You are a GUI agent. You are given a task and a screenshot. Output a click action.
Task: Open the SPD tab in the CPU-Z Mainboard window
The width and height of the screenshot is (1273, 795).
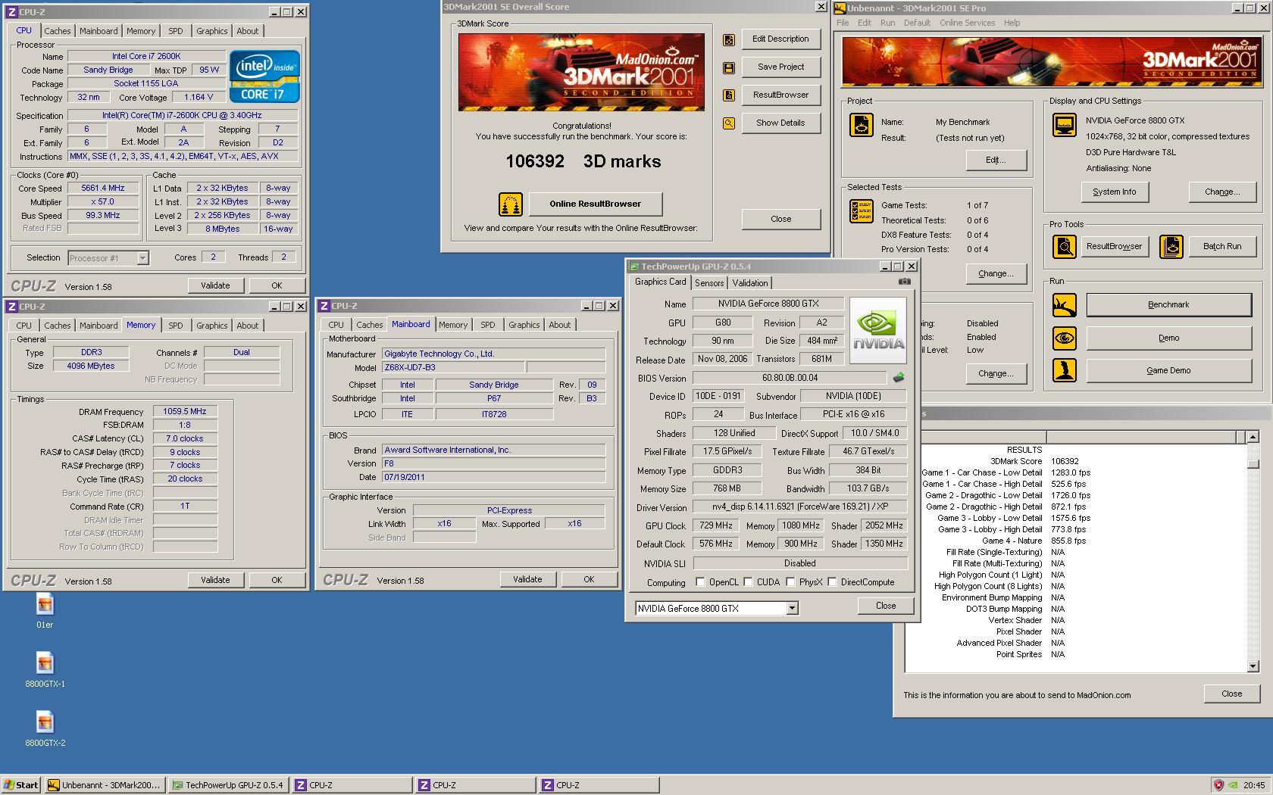pos(488,325)
